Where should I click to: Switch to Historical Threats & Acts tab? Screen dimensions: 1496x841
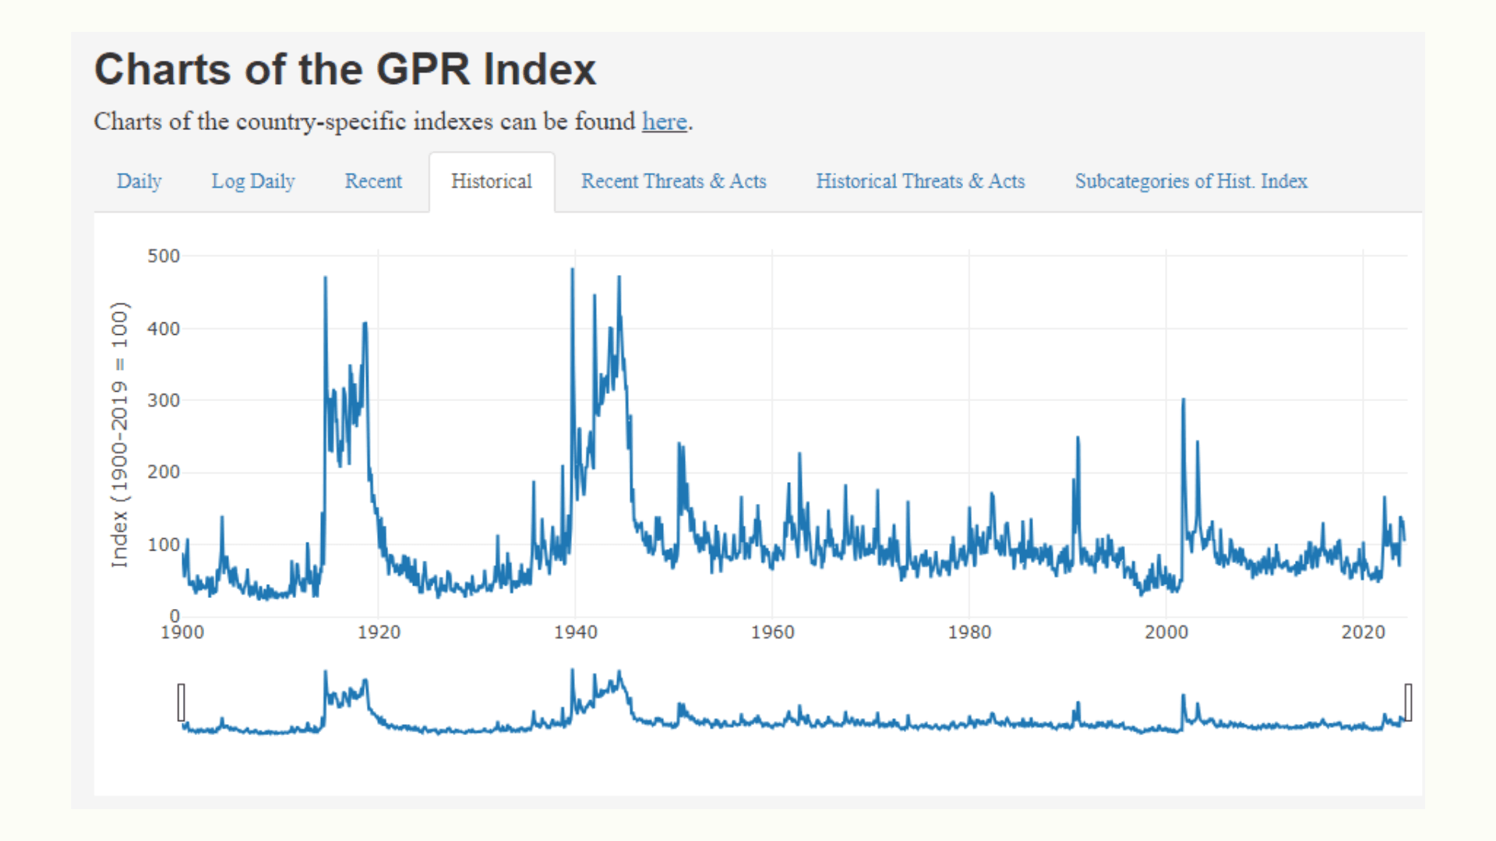[920, 181]
